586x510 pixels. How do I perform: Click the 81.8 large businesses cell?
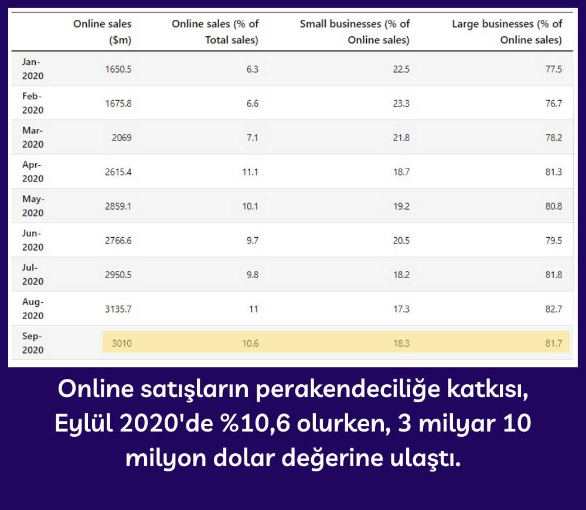(x=554, y=275)
